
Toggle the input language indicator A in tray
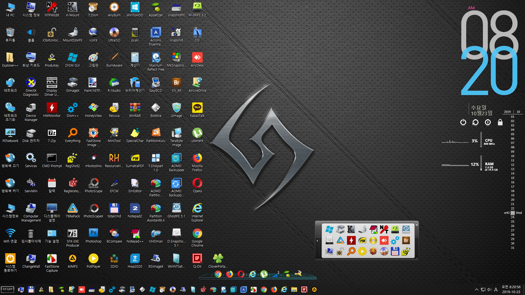click(496, 290)
